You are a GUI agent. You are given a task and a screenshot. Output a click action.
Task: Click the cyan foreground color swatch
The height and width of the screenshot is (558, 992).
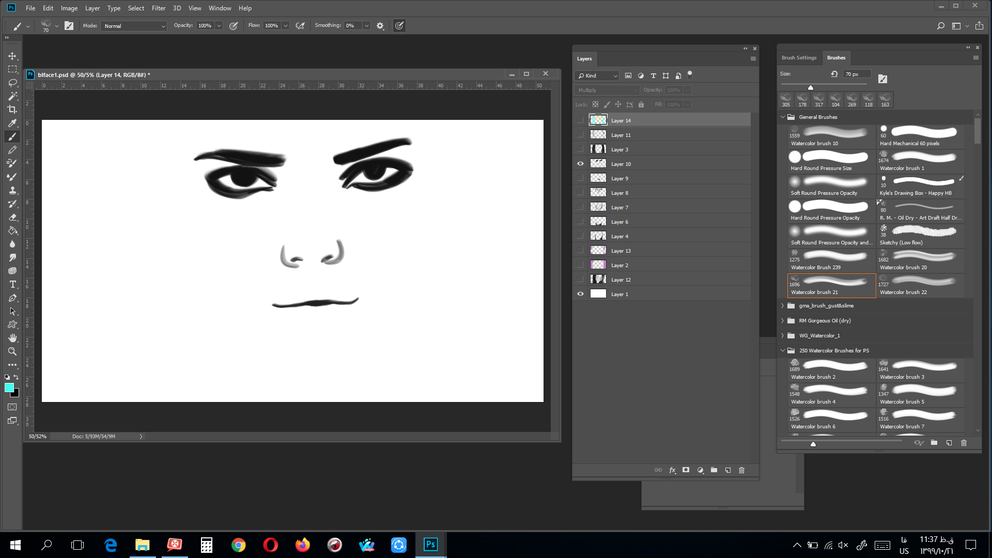click(x=9, y=388)
